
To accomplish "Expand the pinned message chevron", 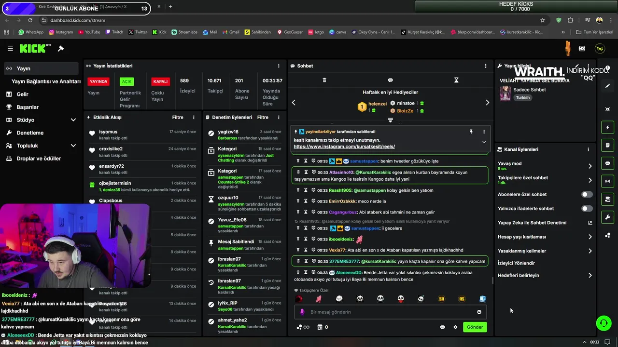I will 484,142.
